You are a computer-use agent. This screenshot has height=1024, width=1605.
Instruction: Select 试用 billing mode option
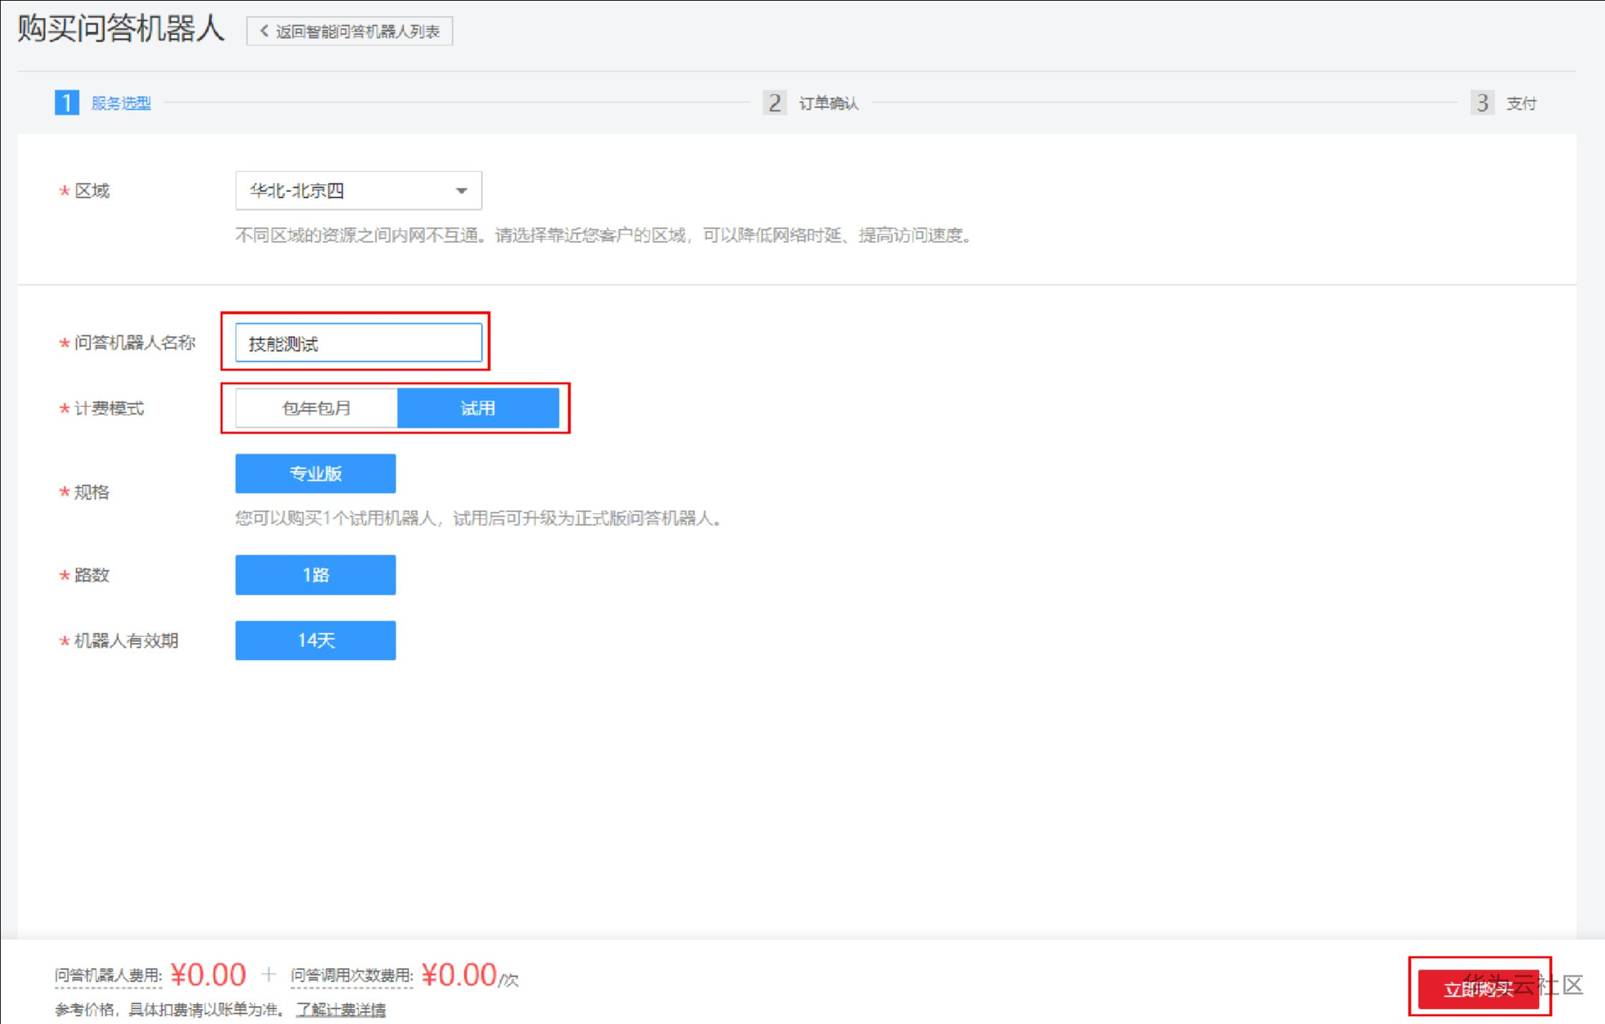tap(478, 408)
